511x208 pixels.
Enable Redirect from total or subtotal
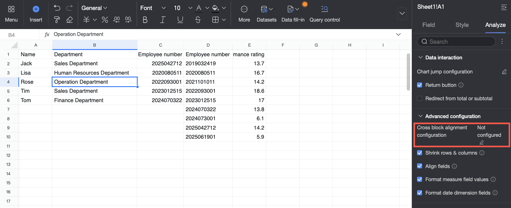[x=420, y=98]
